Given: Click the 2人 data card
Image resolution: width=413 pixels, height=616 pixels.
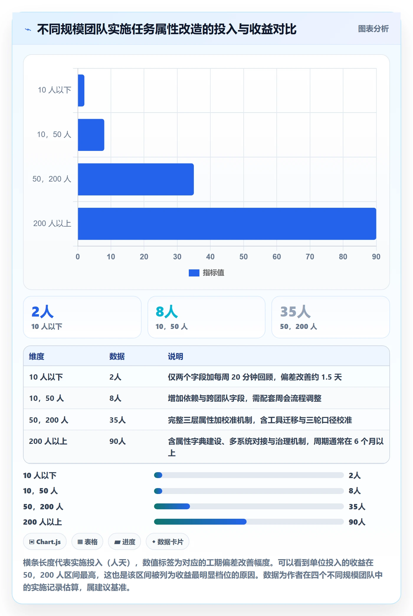Looking at the screenshot, I should (x=82, y=317).
